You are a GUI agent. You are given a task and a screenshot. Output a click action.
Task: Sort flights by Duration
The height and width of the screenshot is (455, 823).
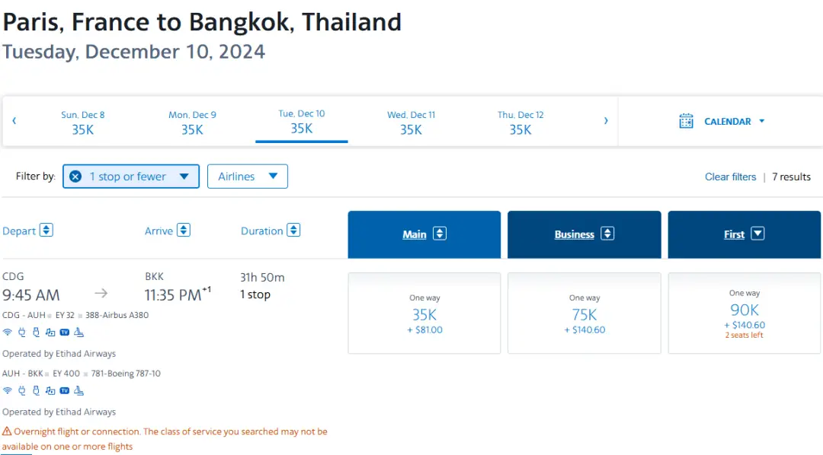click(x=293, y=231)
